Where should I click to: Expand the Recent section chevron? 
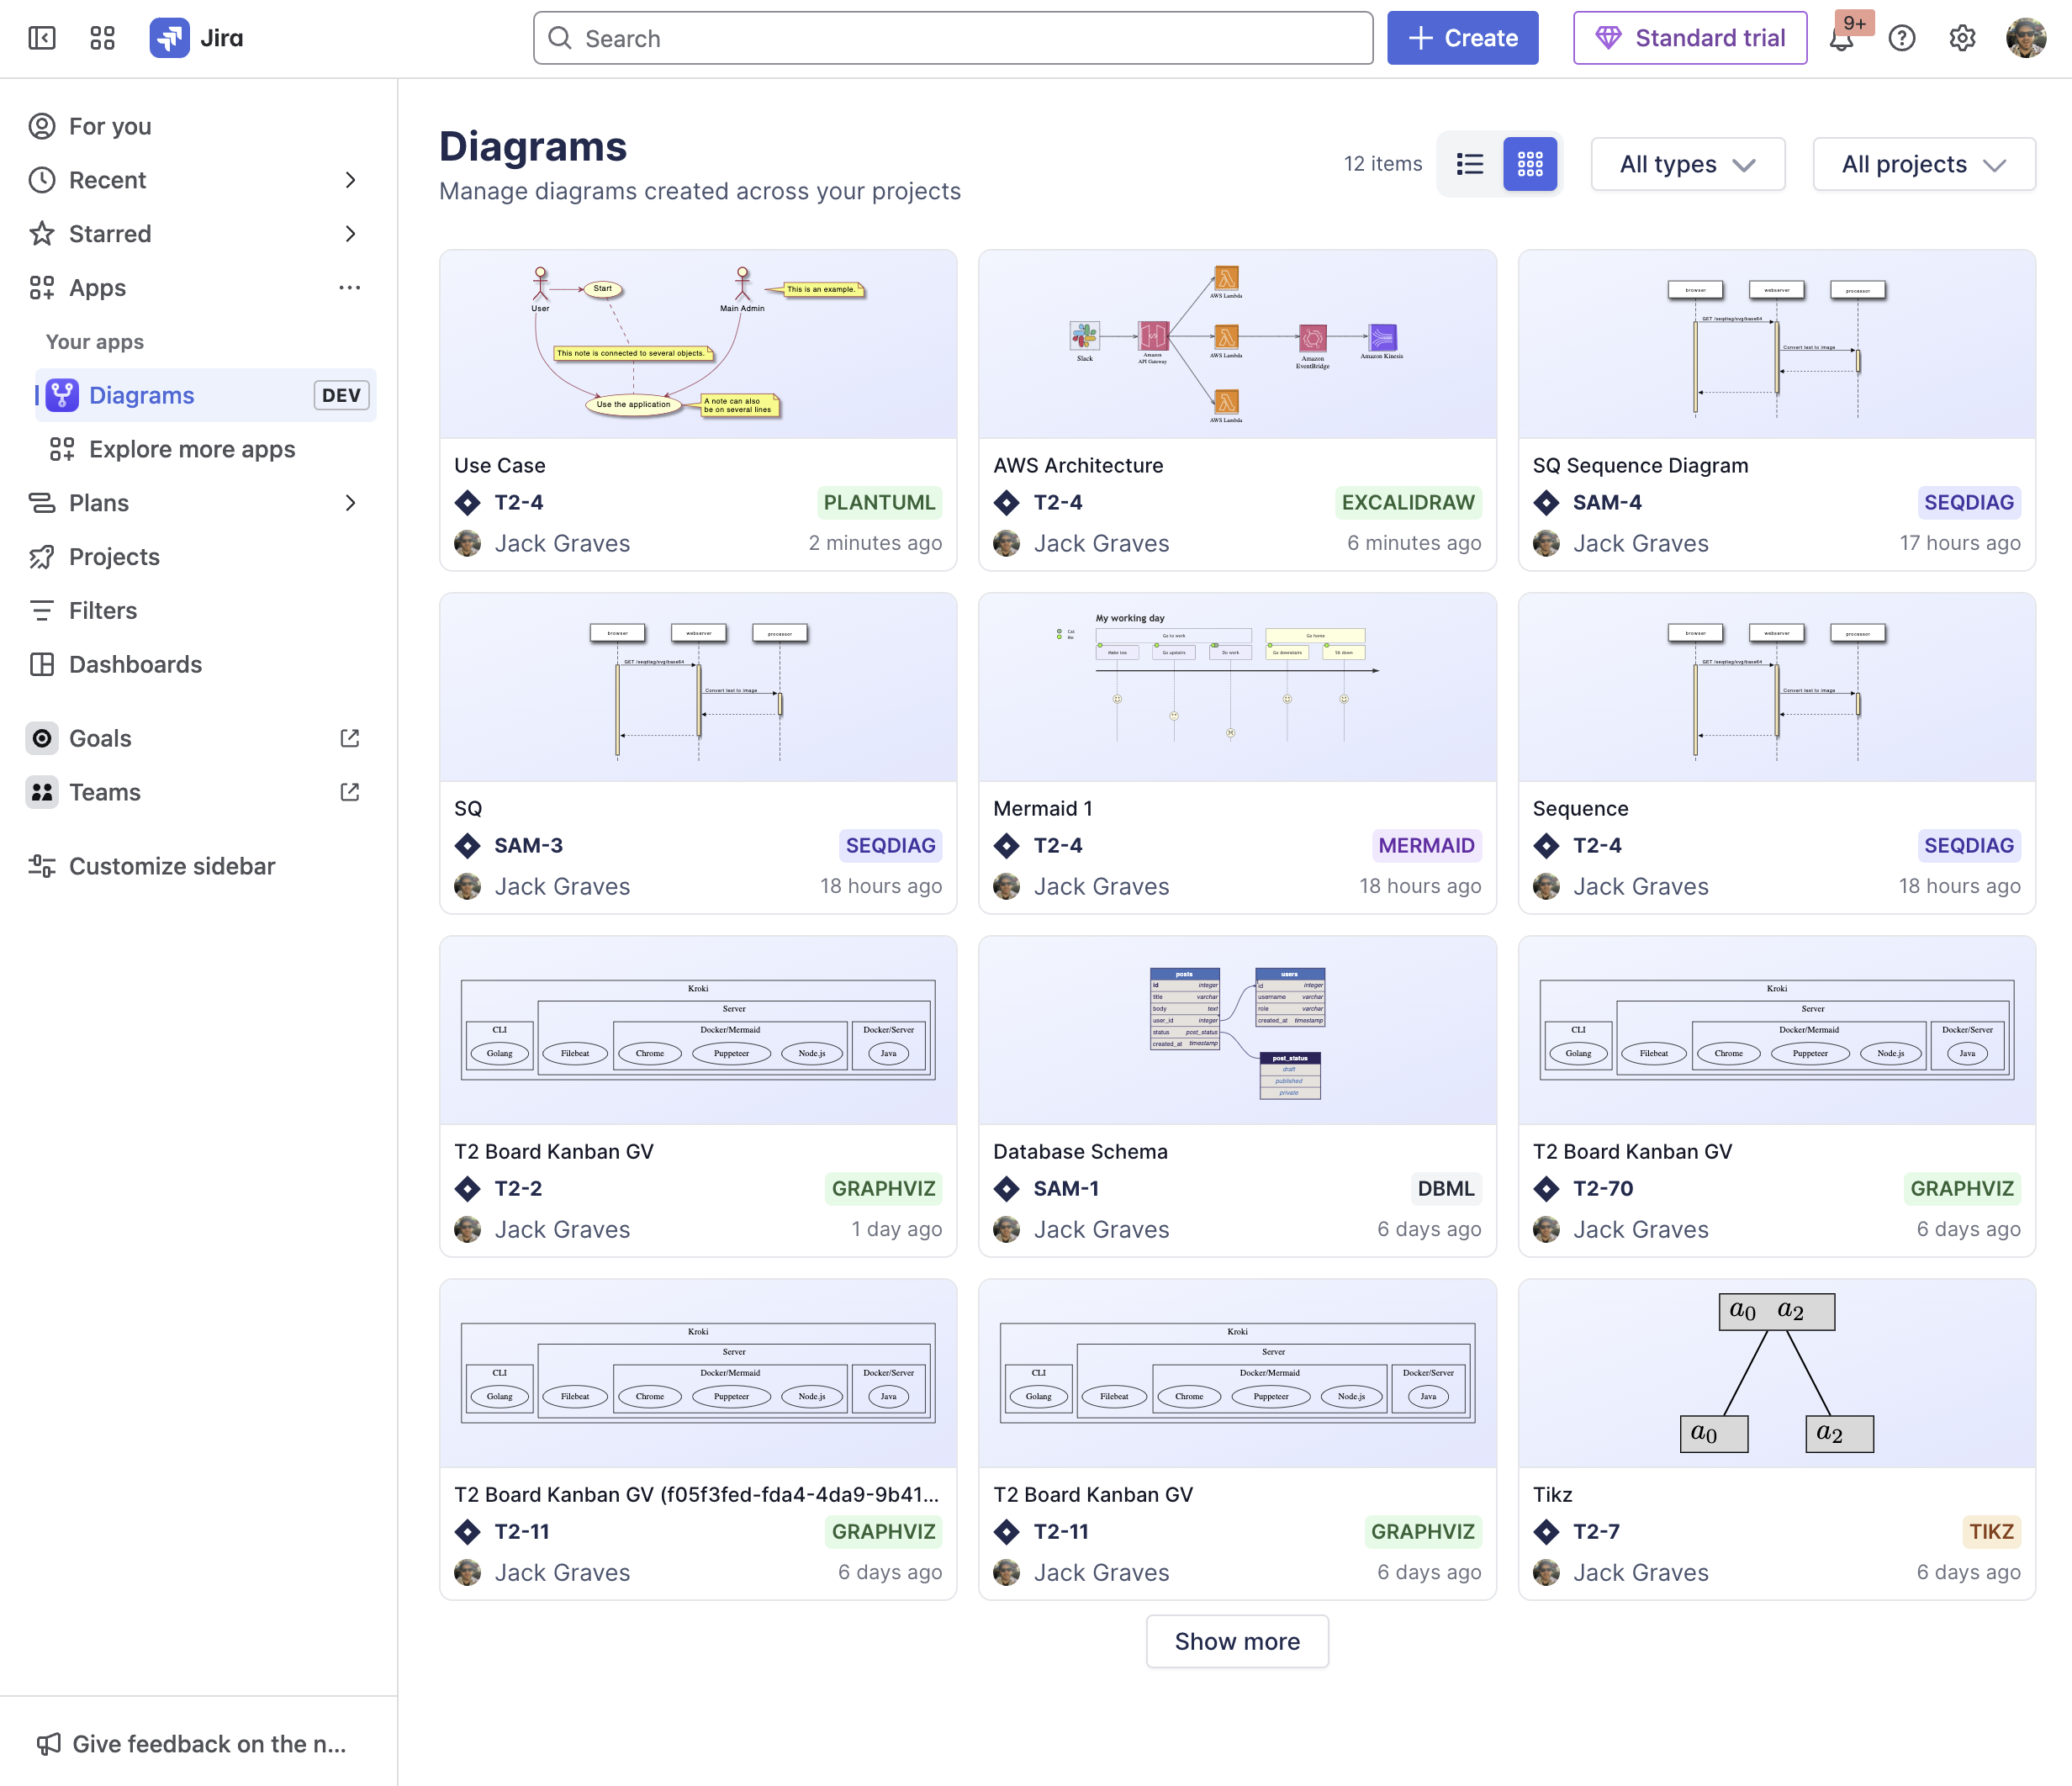click(351, 180)
